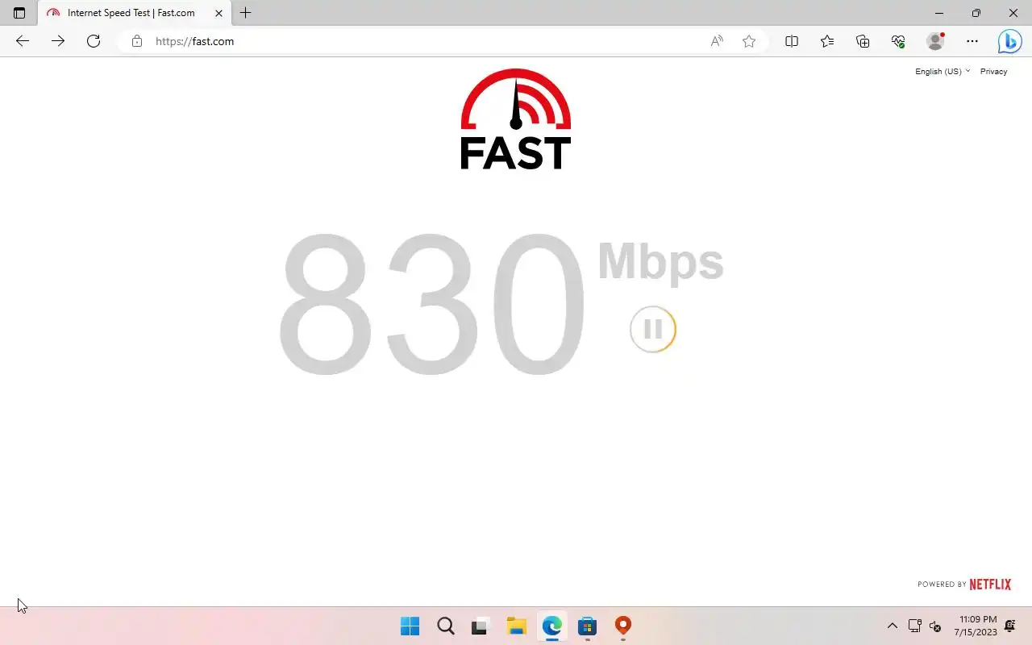Open the Bing Copilot sidebar
The image size is (1032, 645).
1009,41
